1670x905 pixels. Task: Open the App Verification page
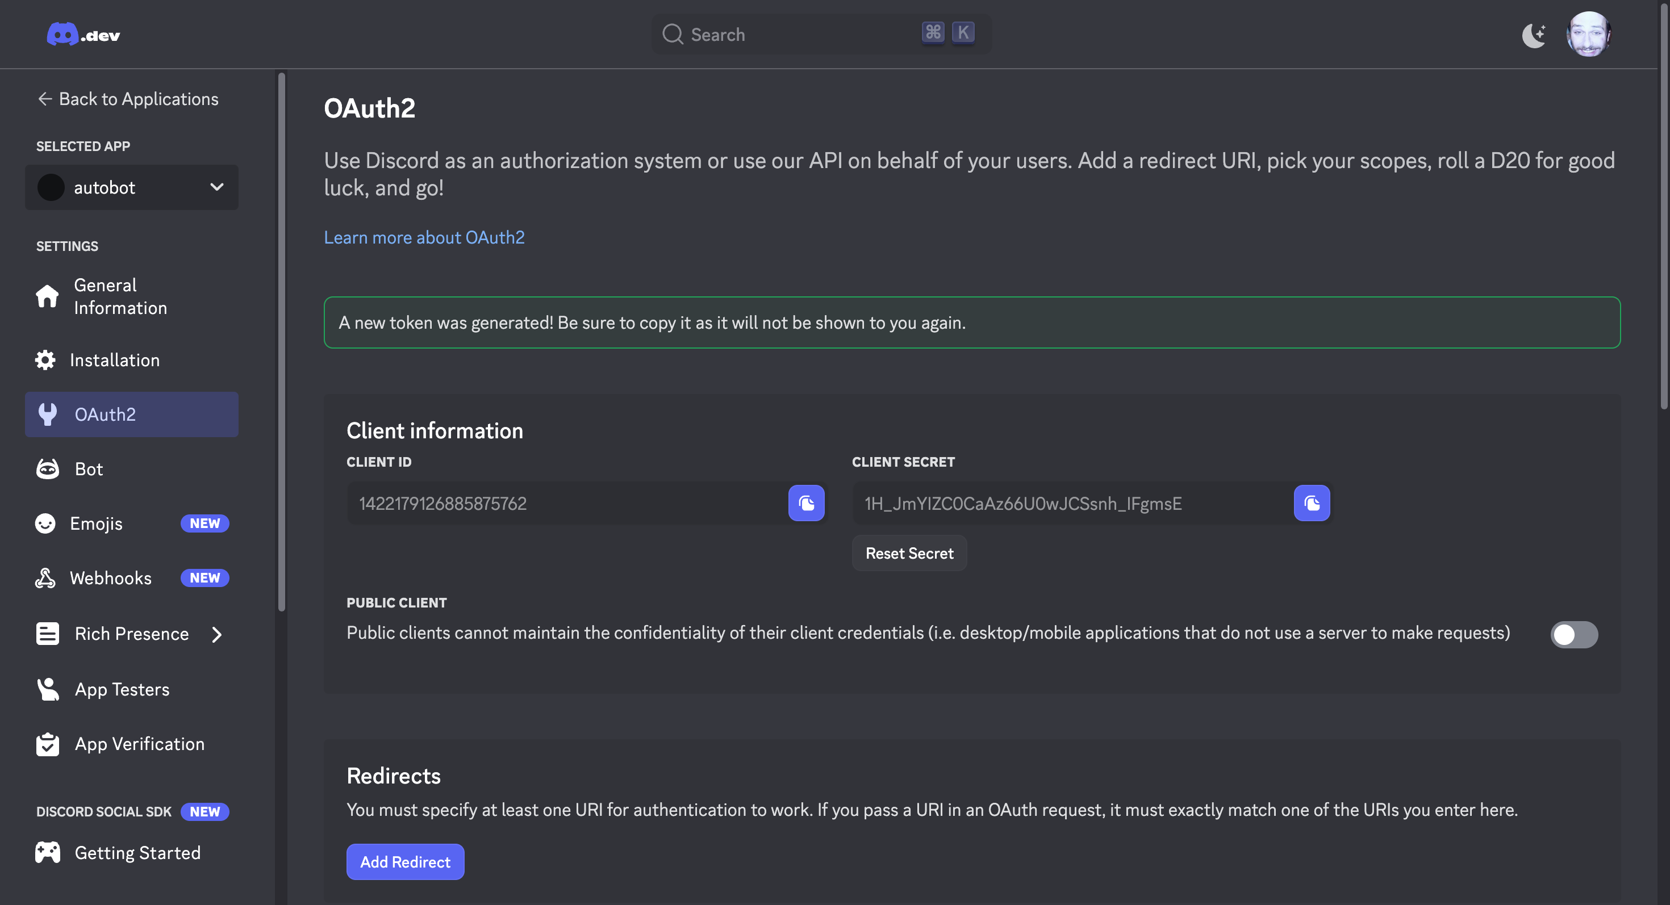pyautogui.click(x=132, y=744)
